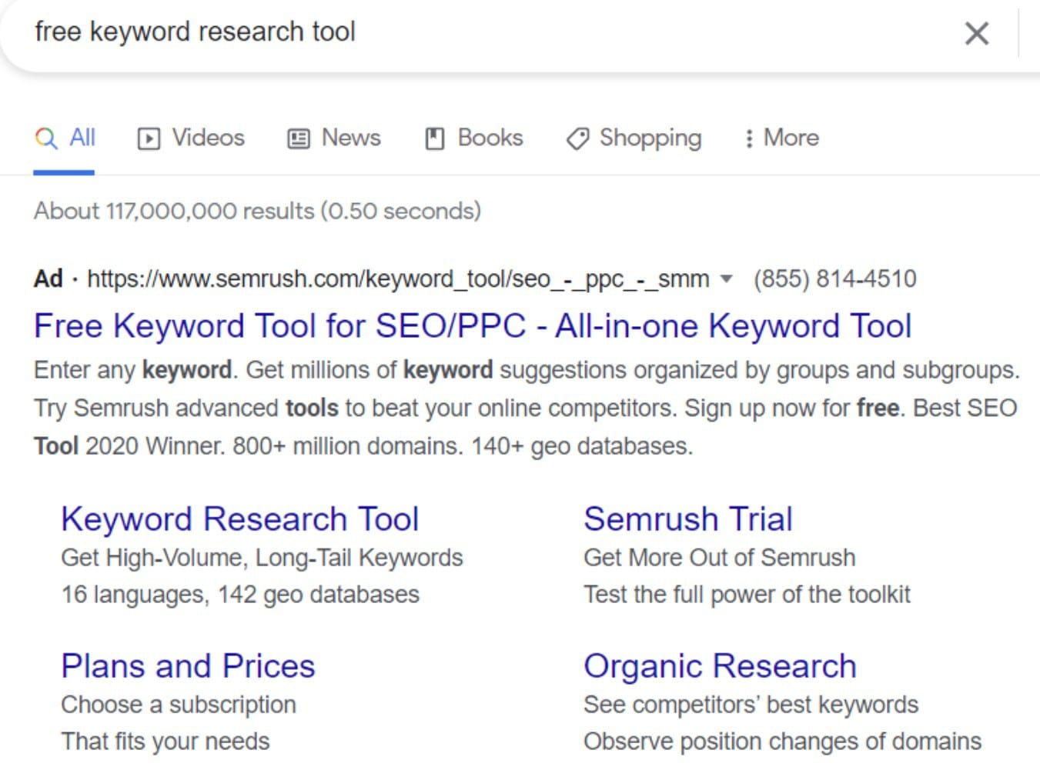
Task: Open Free Keyword Tool for SEO/PPC headline
Action: point(473,326)
